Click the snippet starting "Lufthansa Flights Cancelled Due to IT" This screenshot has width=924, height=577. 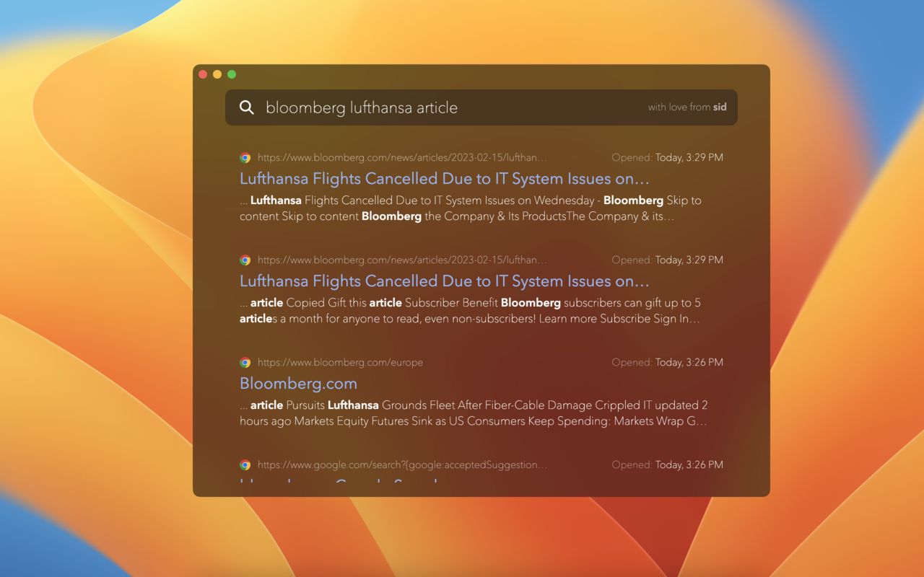click(x=471, y=208)
